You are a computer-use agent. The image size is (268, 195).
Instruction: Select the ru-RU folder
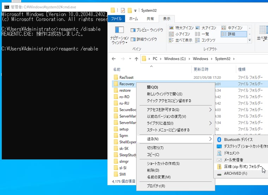[x=124, y=103]
